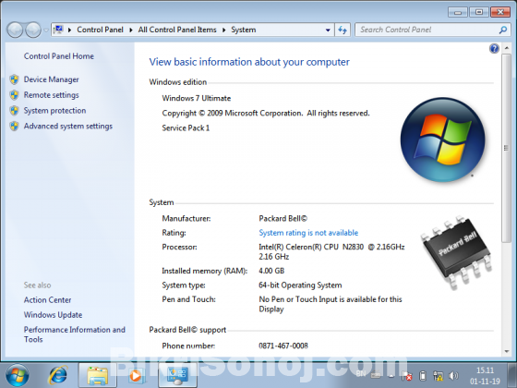
Task: Click 'Windows 7 Ultimate' text
Action: (196, 98)
